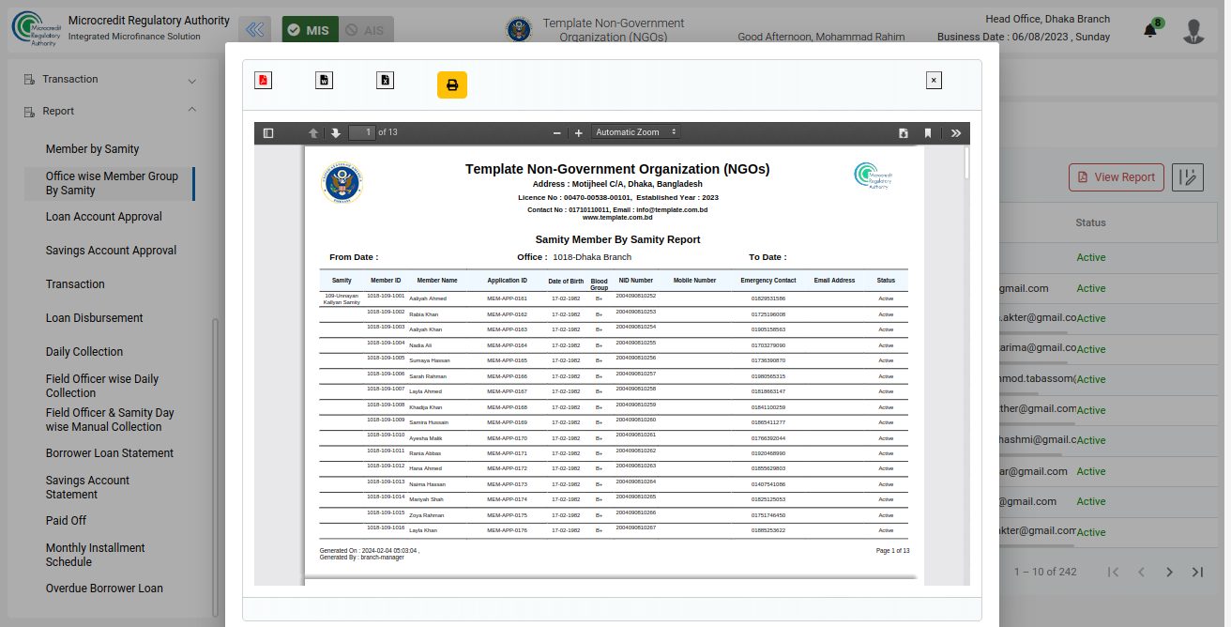Click the View Report button

[1117, 177]
